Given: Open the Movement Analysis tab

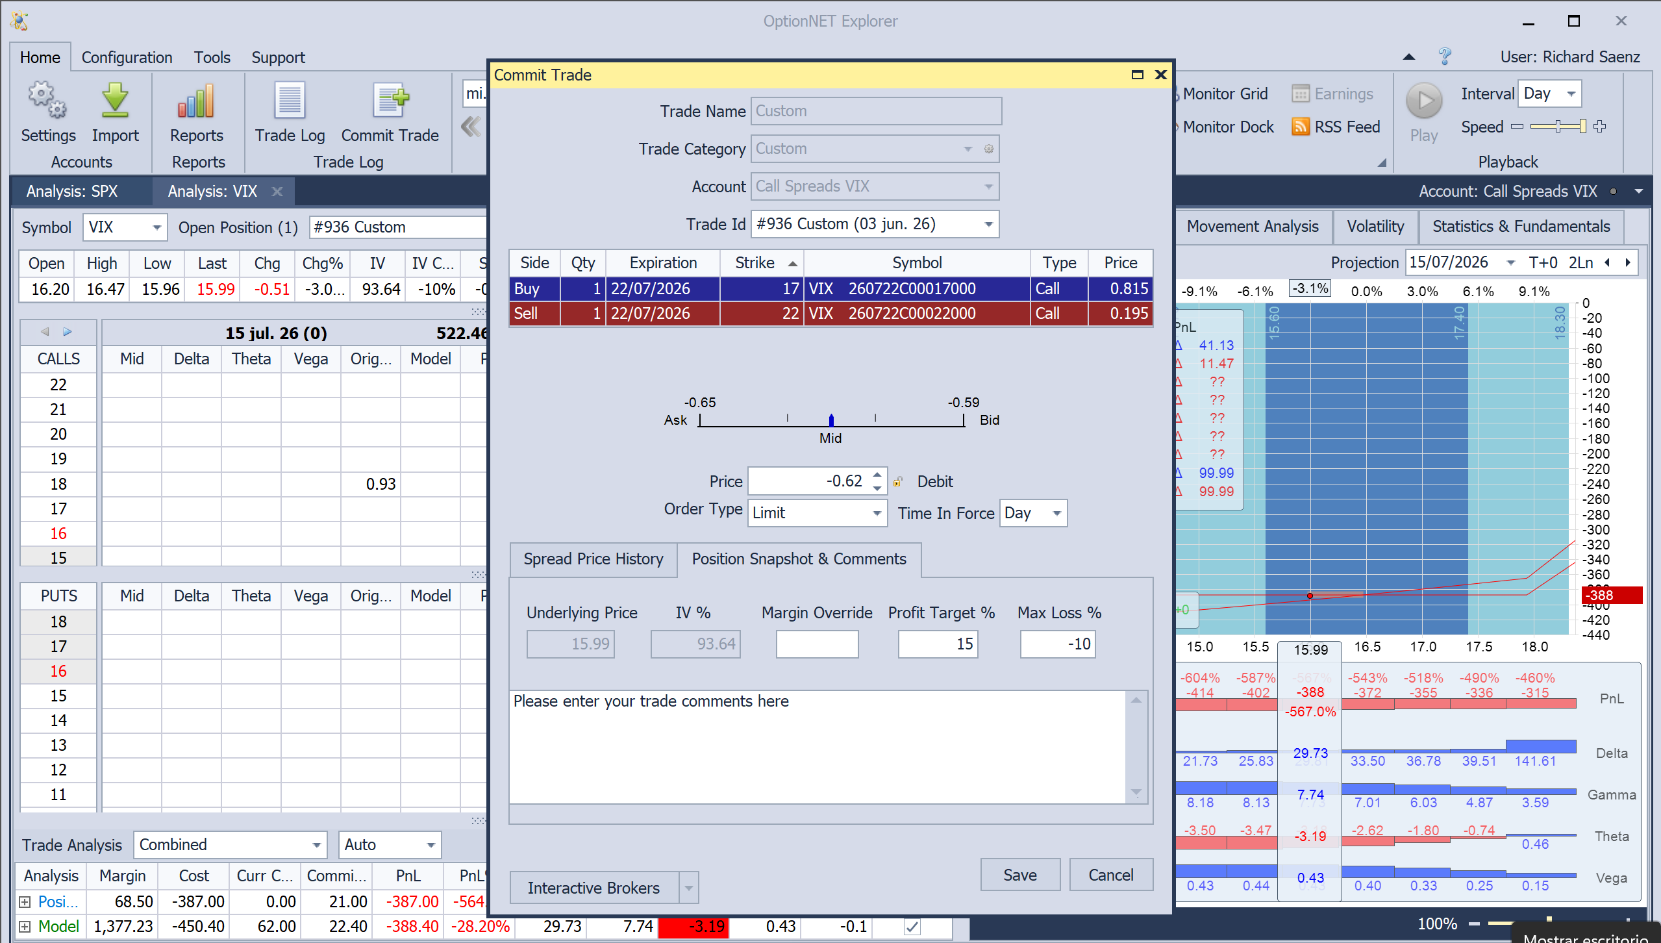Looking at the screenshot, I should tap(1253, 227).
